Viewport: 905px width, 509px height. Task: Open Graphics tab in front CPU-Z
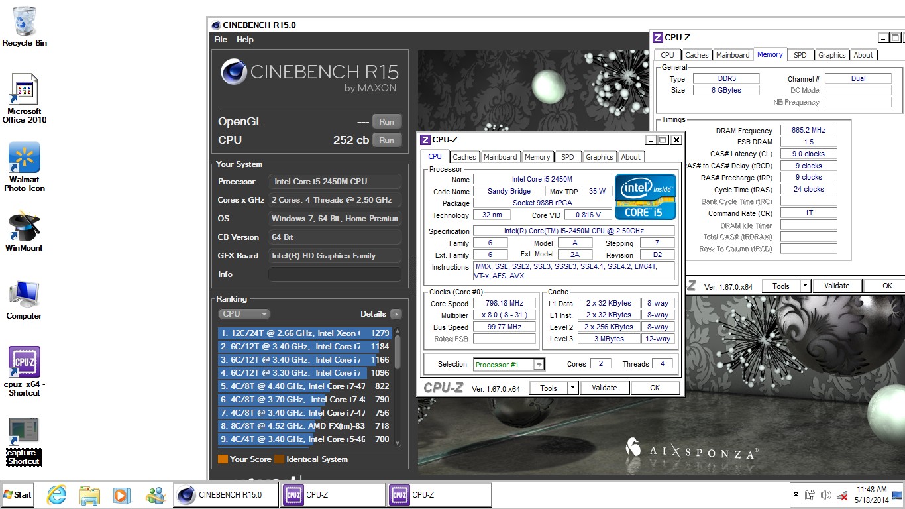click(x=599, y=157)
